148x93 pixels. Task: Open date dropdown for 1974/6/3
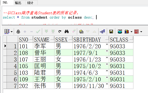click(107, 71)
